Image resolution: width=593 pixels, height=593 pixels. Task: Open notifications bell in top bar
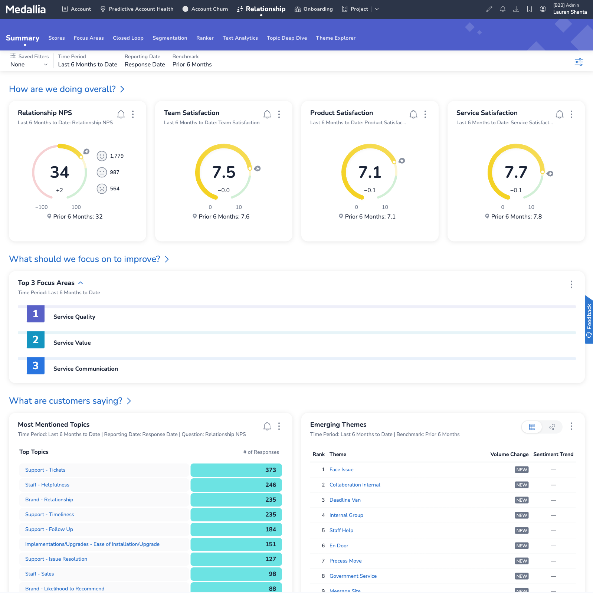502,9
